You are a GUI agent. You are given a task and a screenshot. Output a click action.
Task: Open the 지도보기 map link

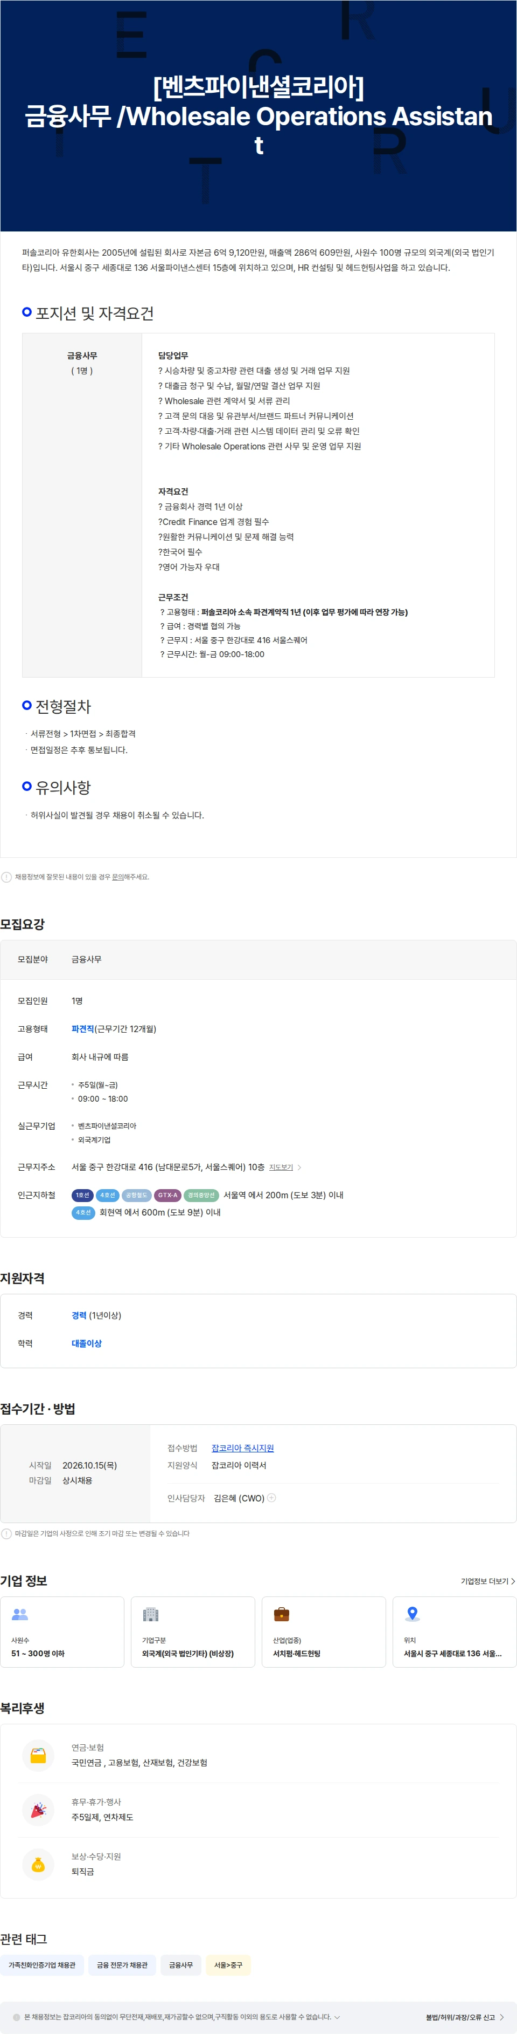[x=281, y=1167]
